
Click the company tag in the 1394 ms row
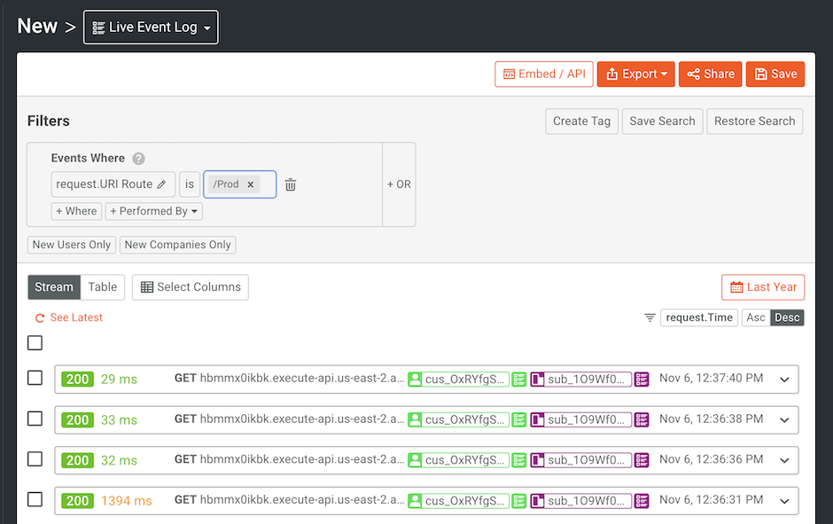[581, 501]
